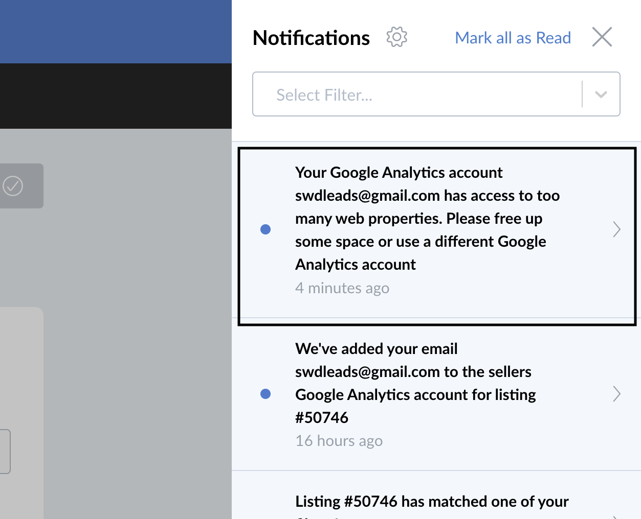Screen dimensions: 641x519
Task: Click the checkmark circle icon in dimmed background
Action: tap(13, 185)
